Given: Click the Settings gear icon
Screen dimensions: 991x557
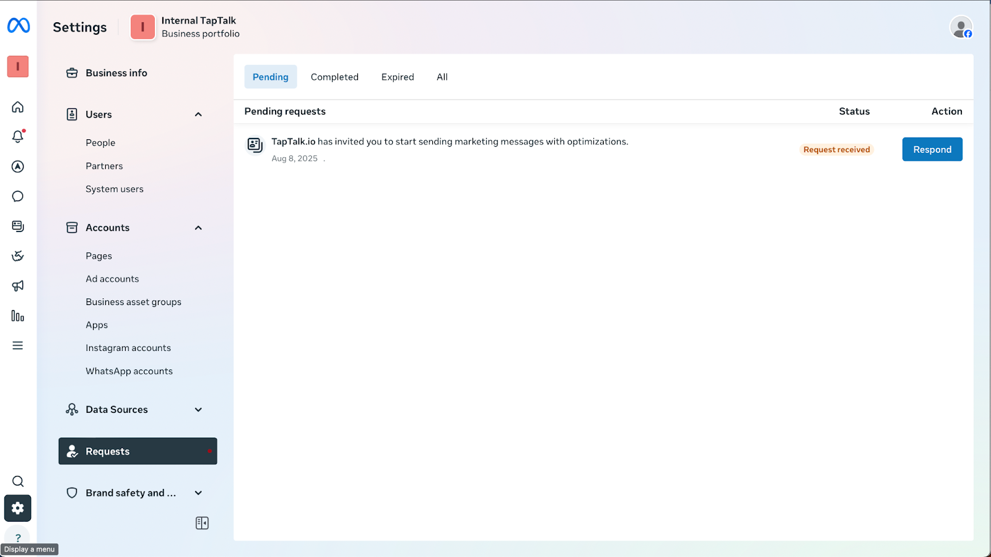Looking at the screenshot, I should tap(18, 508).
